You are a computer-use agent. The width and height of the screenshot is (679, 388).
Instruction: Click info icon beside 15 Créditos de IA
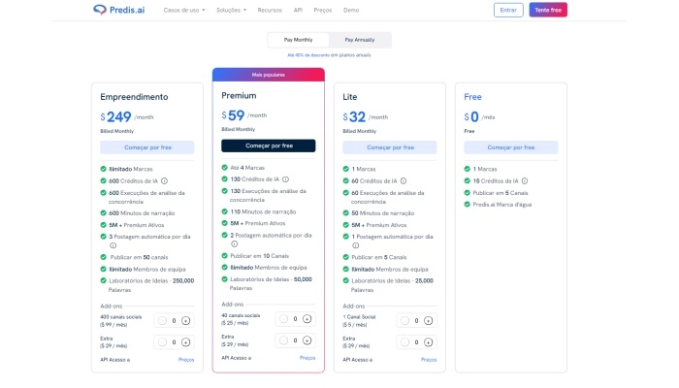click(x=525, y=180)
